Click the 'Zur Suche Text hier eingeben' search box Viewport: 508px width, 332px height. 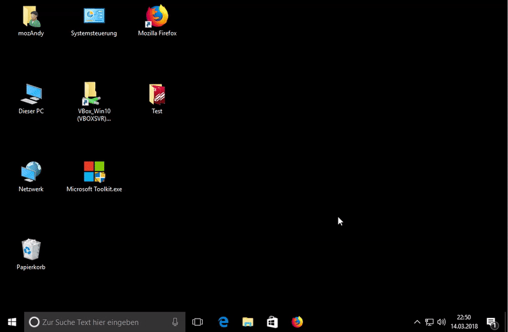coord(105,322)
